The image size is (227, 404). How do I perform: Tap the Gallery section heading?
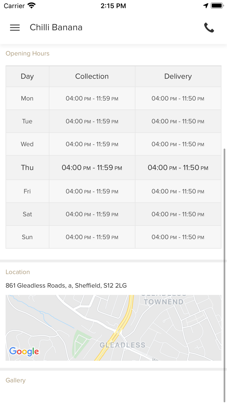point(16,380)
